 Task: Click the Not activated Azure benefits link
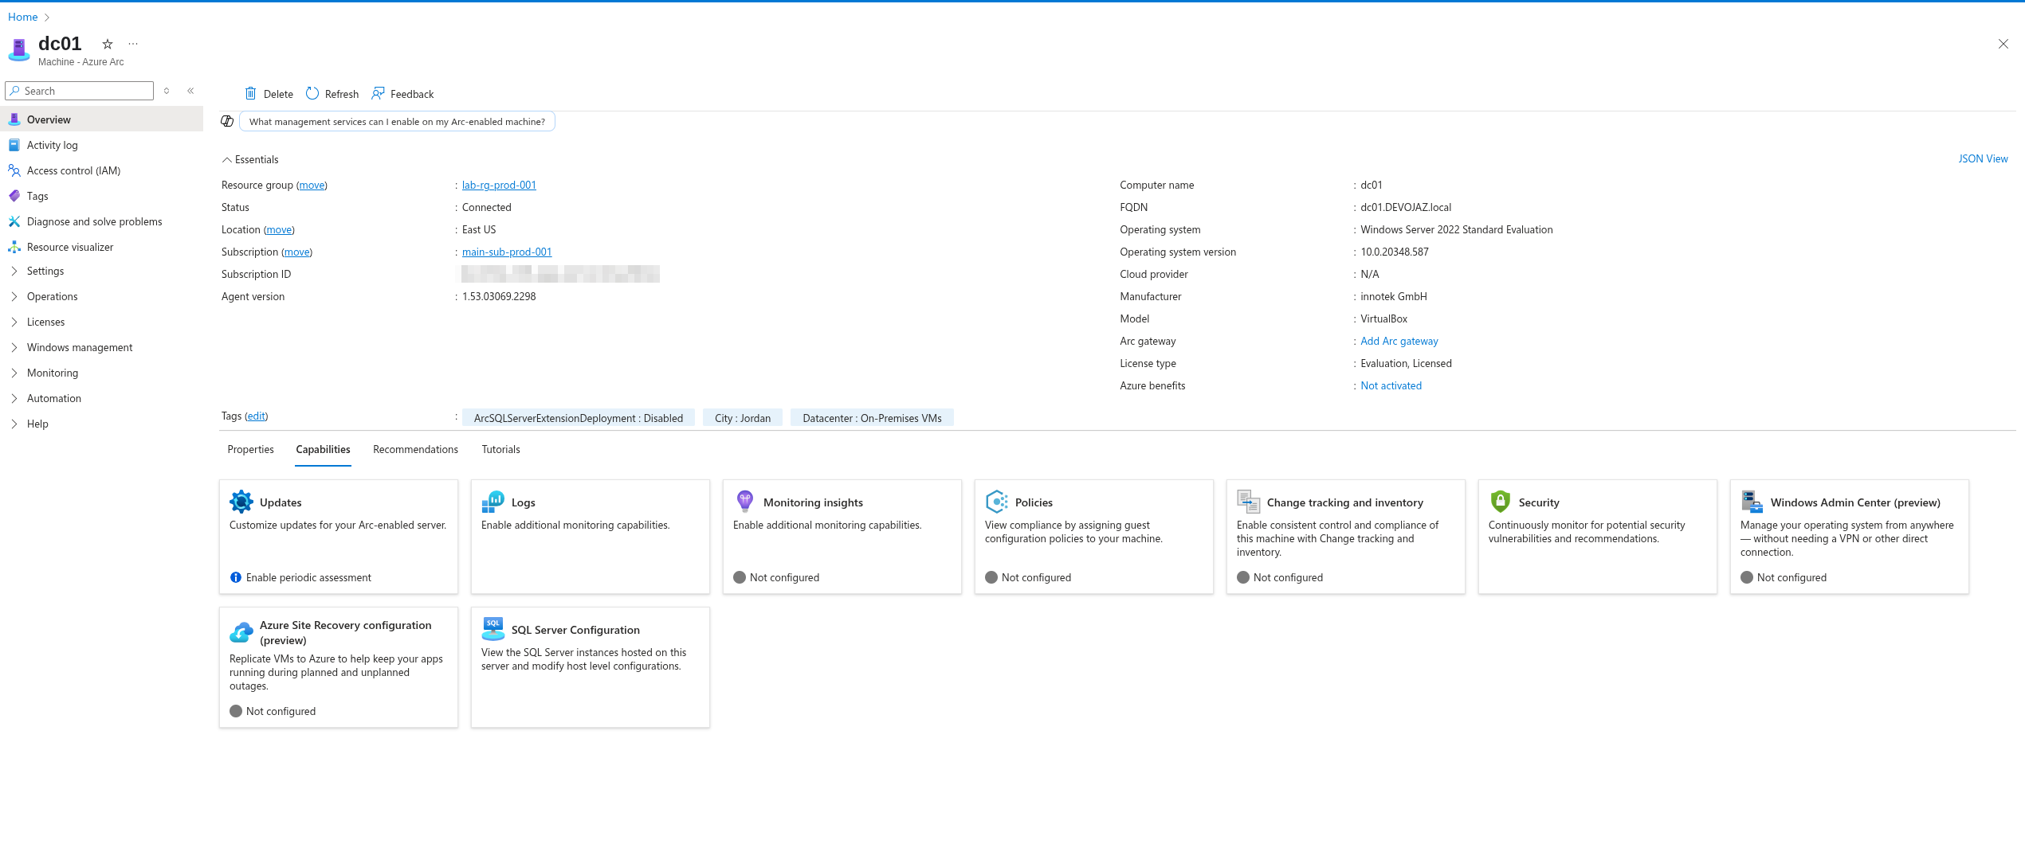click(x=1391, y=385)
